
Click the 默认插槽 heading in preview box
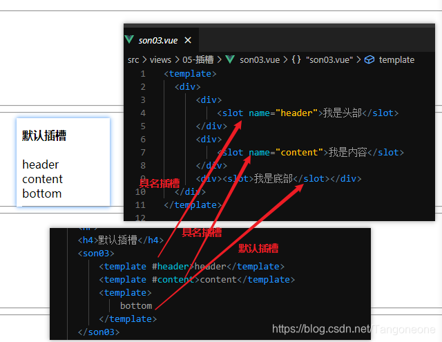point(44,135)
